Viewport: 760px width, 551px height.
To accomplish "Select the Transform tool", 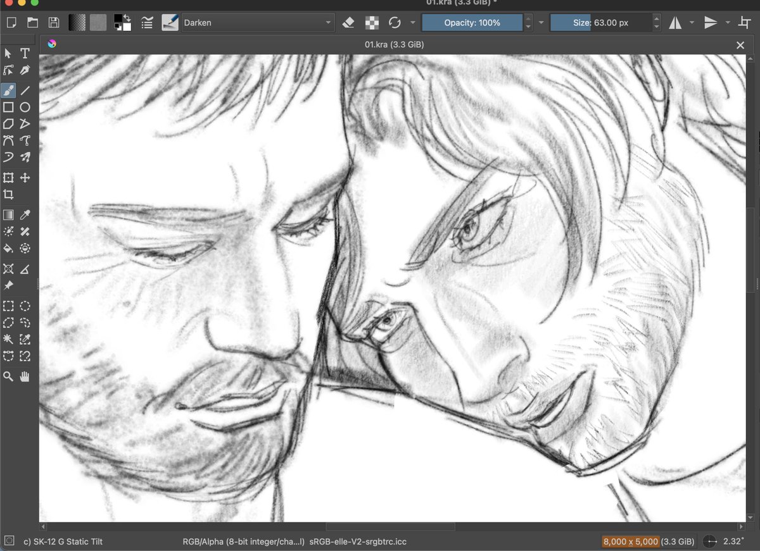I will click(x=8, y=178).
